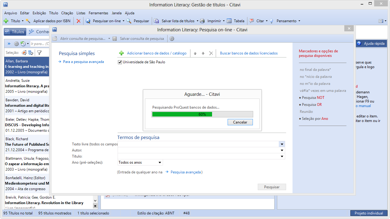Click Aplicar dados por ISBN
This screenshot has width=390, height=219.
[52, 21]
